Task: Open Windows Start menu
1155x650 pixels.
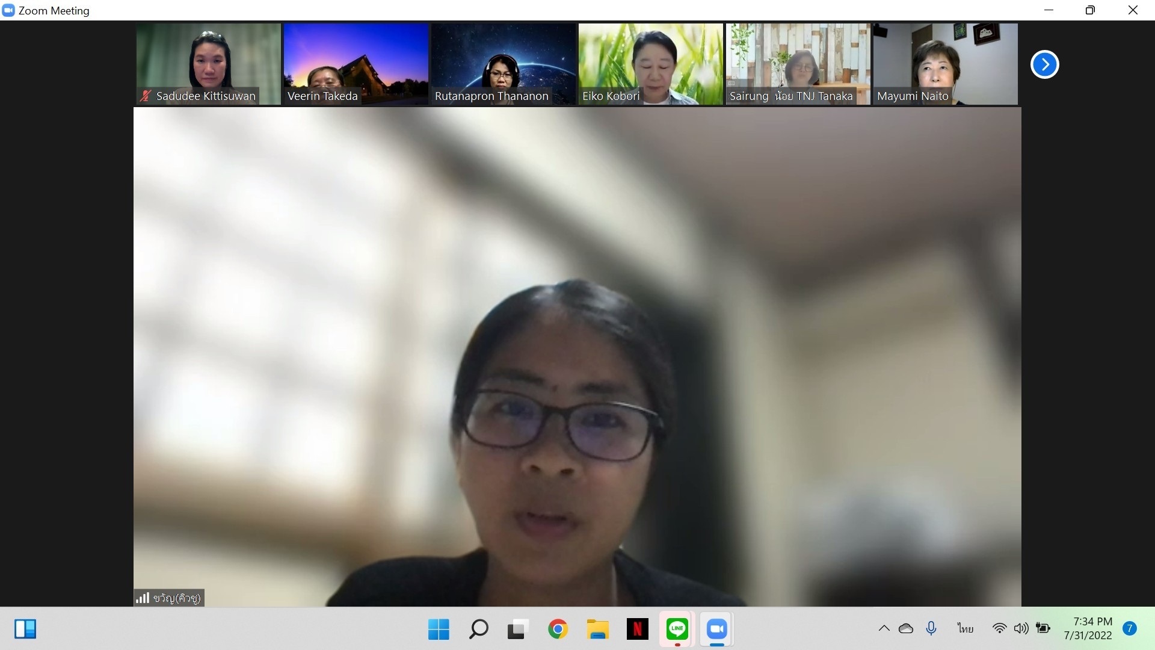Action: pos(439,630)
